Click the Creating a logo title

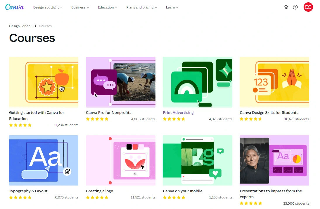point(99,191)
